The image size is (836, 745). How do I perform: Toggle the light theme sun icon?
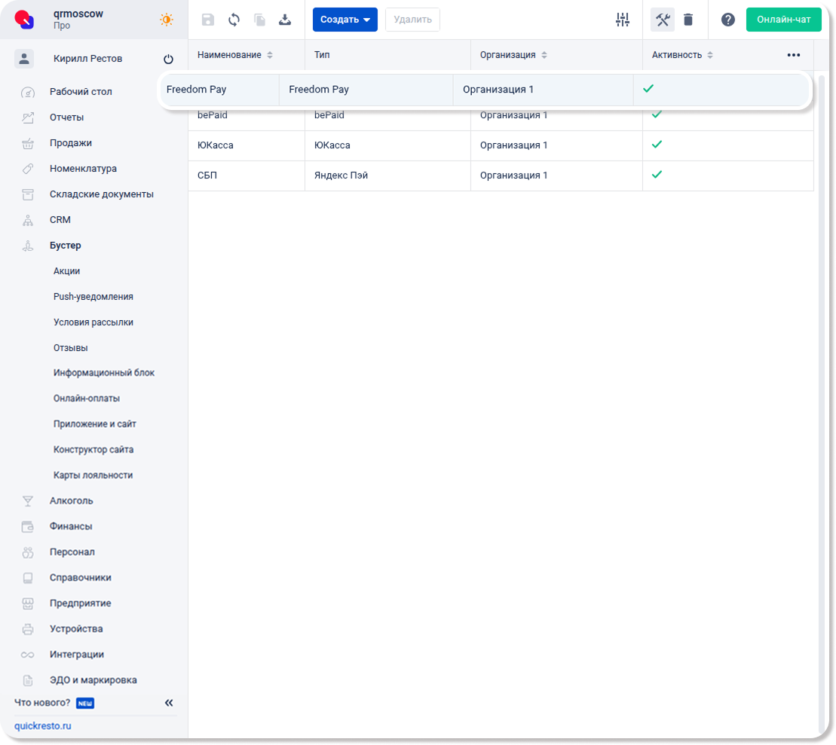pyautogui.click(x=167, y=20)
